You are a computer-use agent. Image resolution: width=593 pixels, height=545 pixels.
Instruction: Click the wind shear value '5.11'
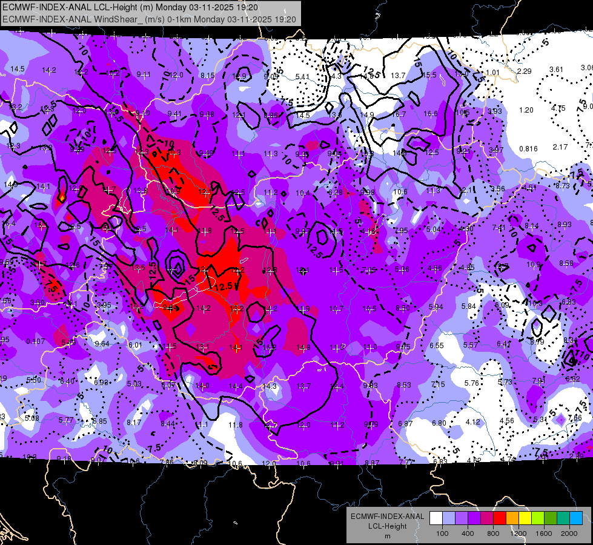click(x=302, y=77)
